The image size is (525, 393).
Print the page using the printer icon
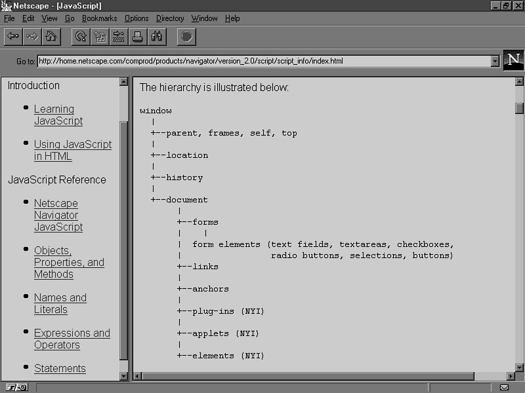click(x=138, y=36)
